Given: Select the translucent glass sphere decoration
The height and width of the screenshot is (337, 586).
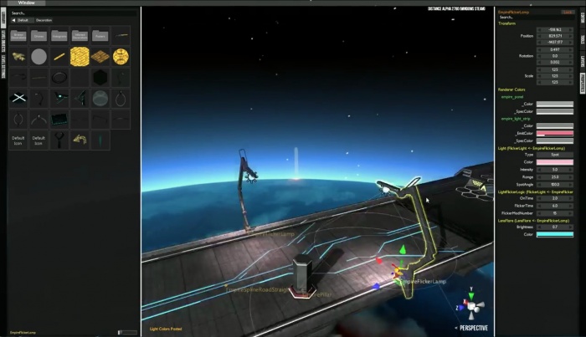Looking at the screenshot, I should (x=100, y=99).
